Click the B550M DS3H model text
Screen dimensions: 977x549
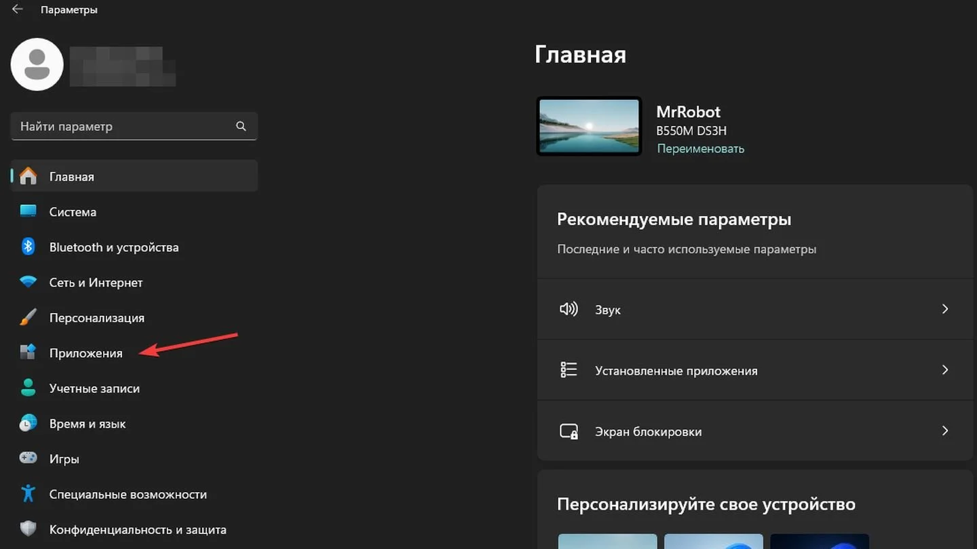(691, 131)
